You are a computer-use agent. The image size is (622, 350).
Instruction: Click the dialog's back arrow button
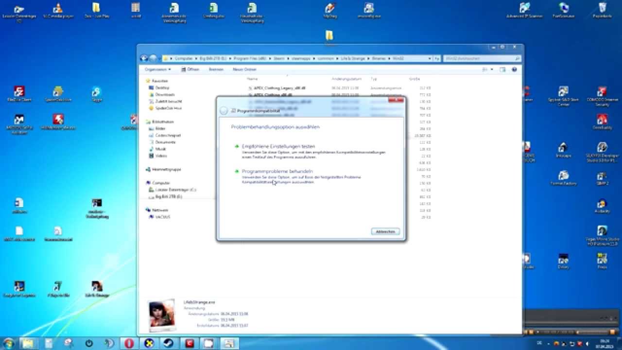(x=224, y=111)
